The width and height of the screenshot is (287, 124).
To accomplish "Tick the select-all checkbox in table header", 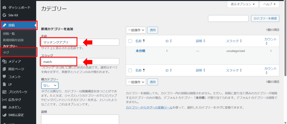I will pos(130,41).
